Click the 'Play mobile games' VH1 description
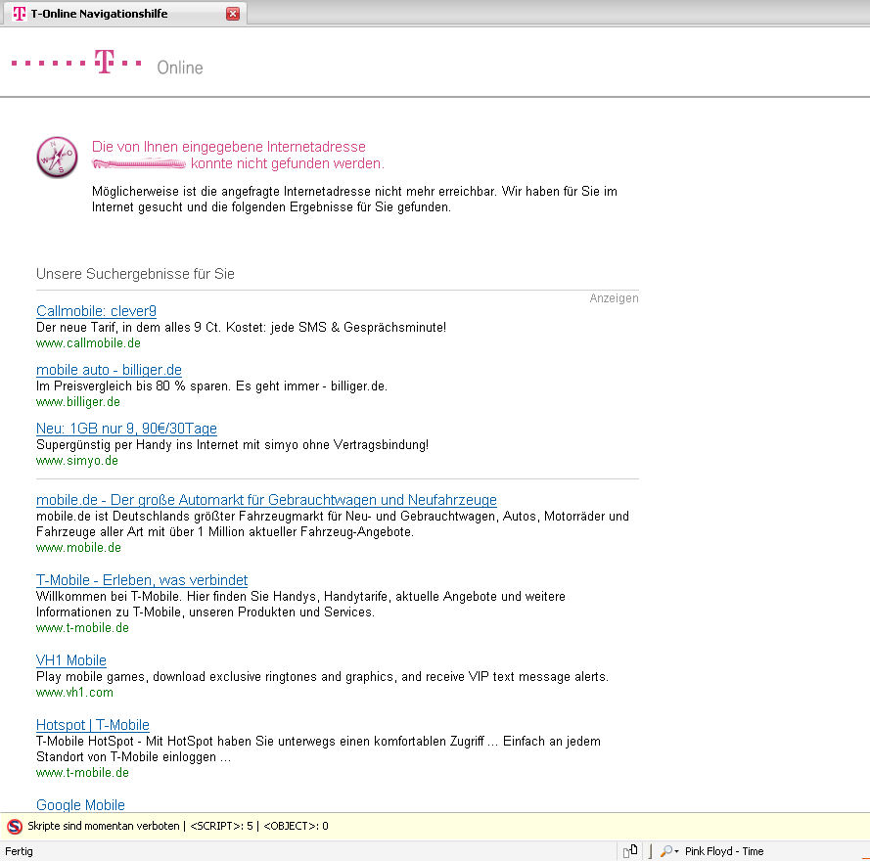The image size is (870, 861). (x=322, y=677)
